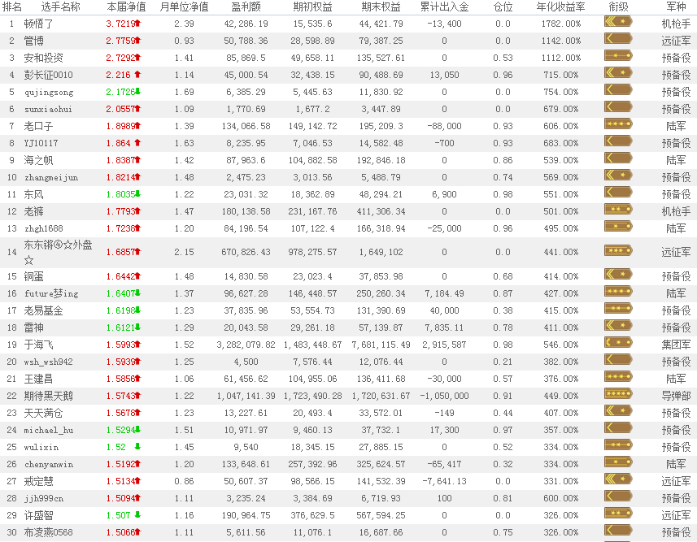Open contestant 安和投资

(x=44, y=58)
